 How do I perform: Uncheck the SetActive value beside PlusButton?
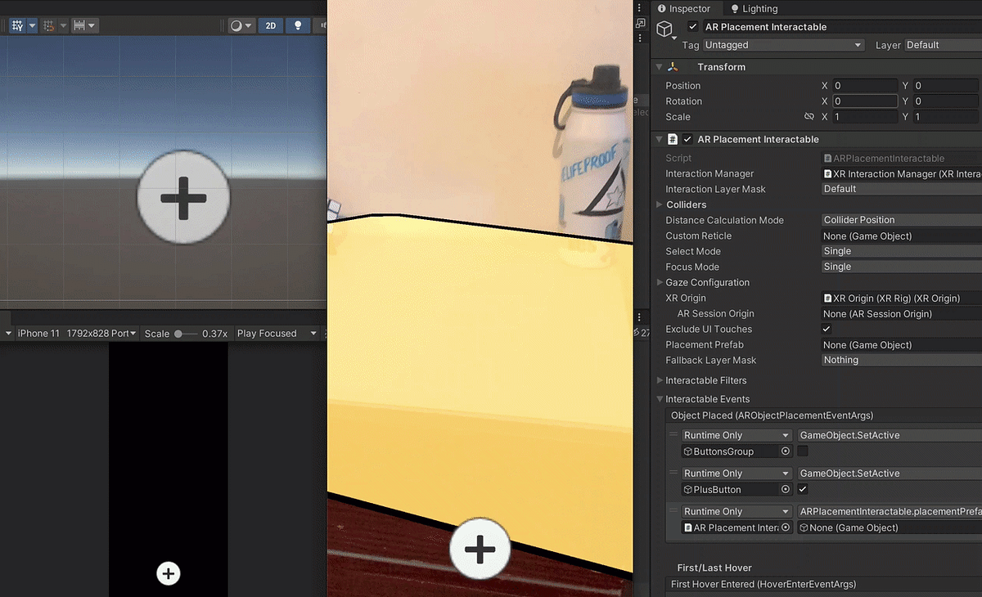(x=803, y=489)
